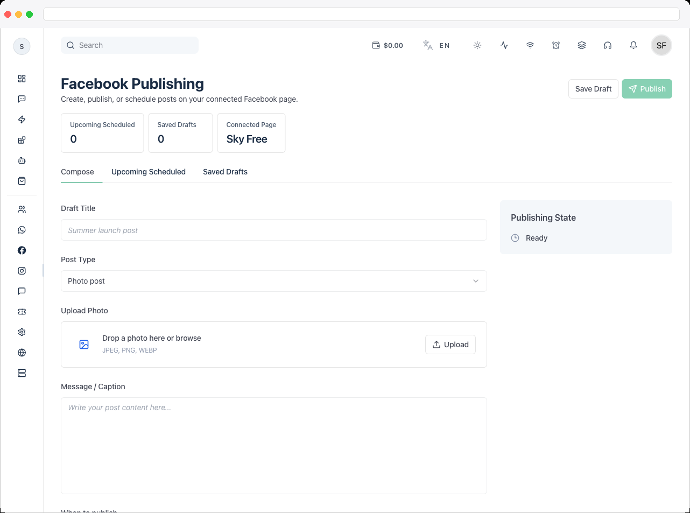Open the settings gear icon in sidebar
The image size is (690, 513).
coord(22,332)
